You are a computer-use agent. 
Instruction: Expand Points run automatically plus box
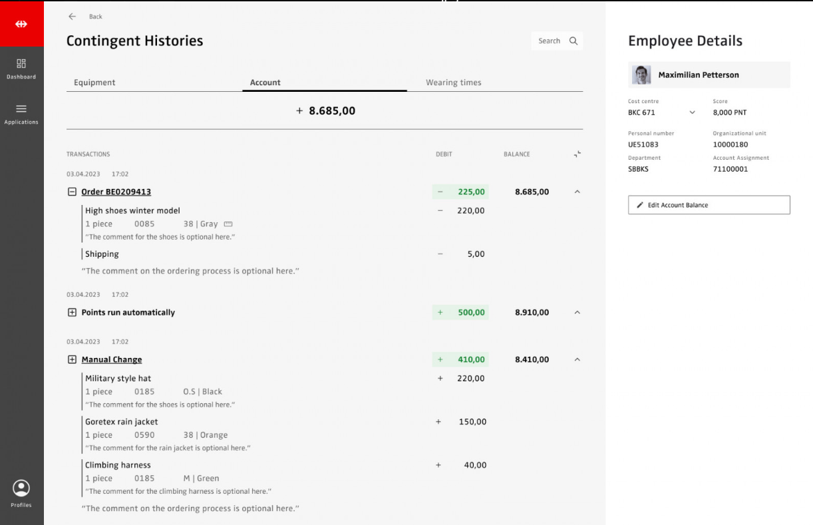coord(73,313)
